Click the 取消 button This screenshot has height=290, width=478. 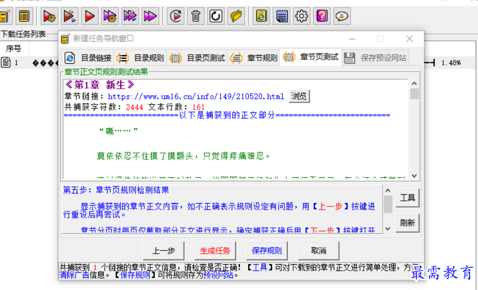pos(319,250)
